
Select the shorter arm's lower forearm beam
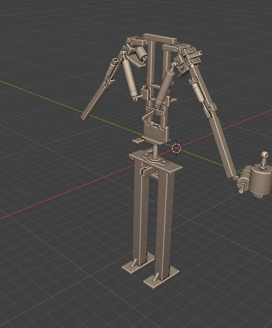point(95,103)
